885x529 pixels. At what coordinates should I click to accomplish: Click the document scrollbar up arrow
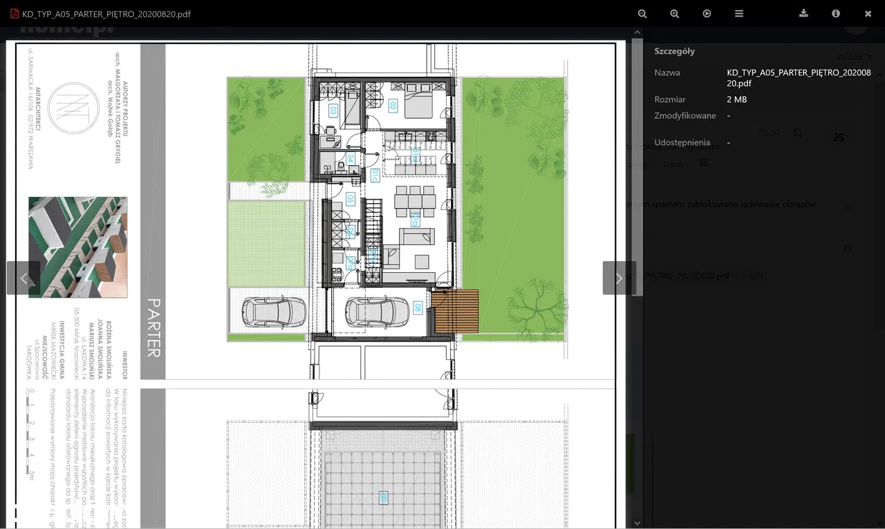[x=637, y=33]
